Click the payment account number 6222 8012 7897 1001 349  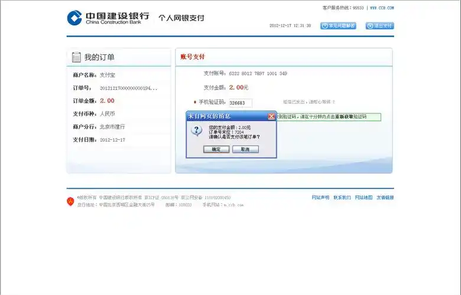(x=258, y=73)
